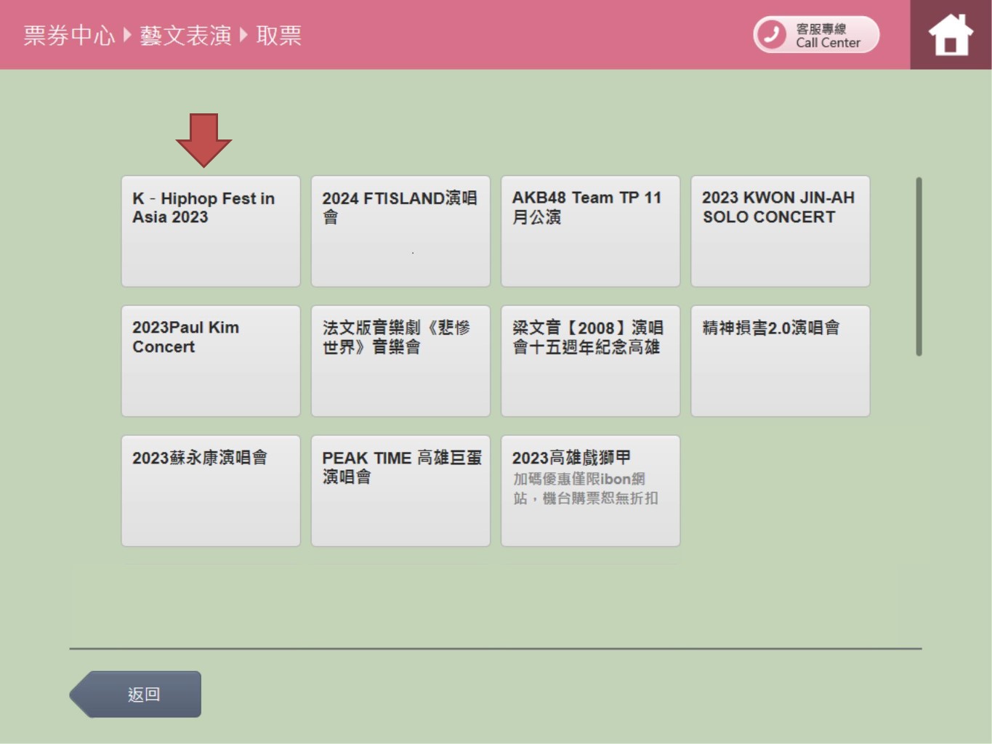Open the 精神損害2.0演唱會 event
Image resolution: width=992 pixels, height=744 pixels.
pos(780,361)
